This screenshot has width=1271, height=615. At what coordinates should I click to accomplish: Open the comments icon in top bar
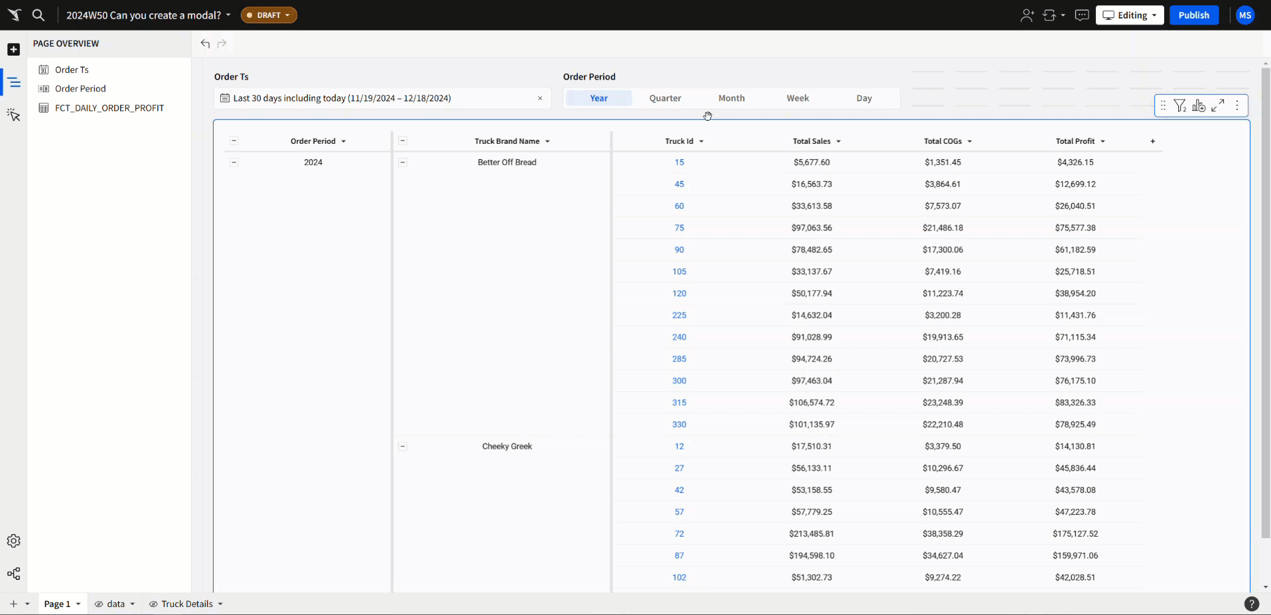(x=1081, y=15)
